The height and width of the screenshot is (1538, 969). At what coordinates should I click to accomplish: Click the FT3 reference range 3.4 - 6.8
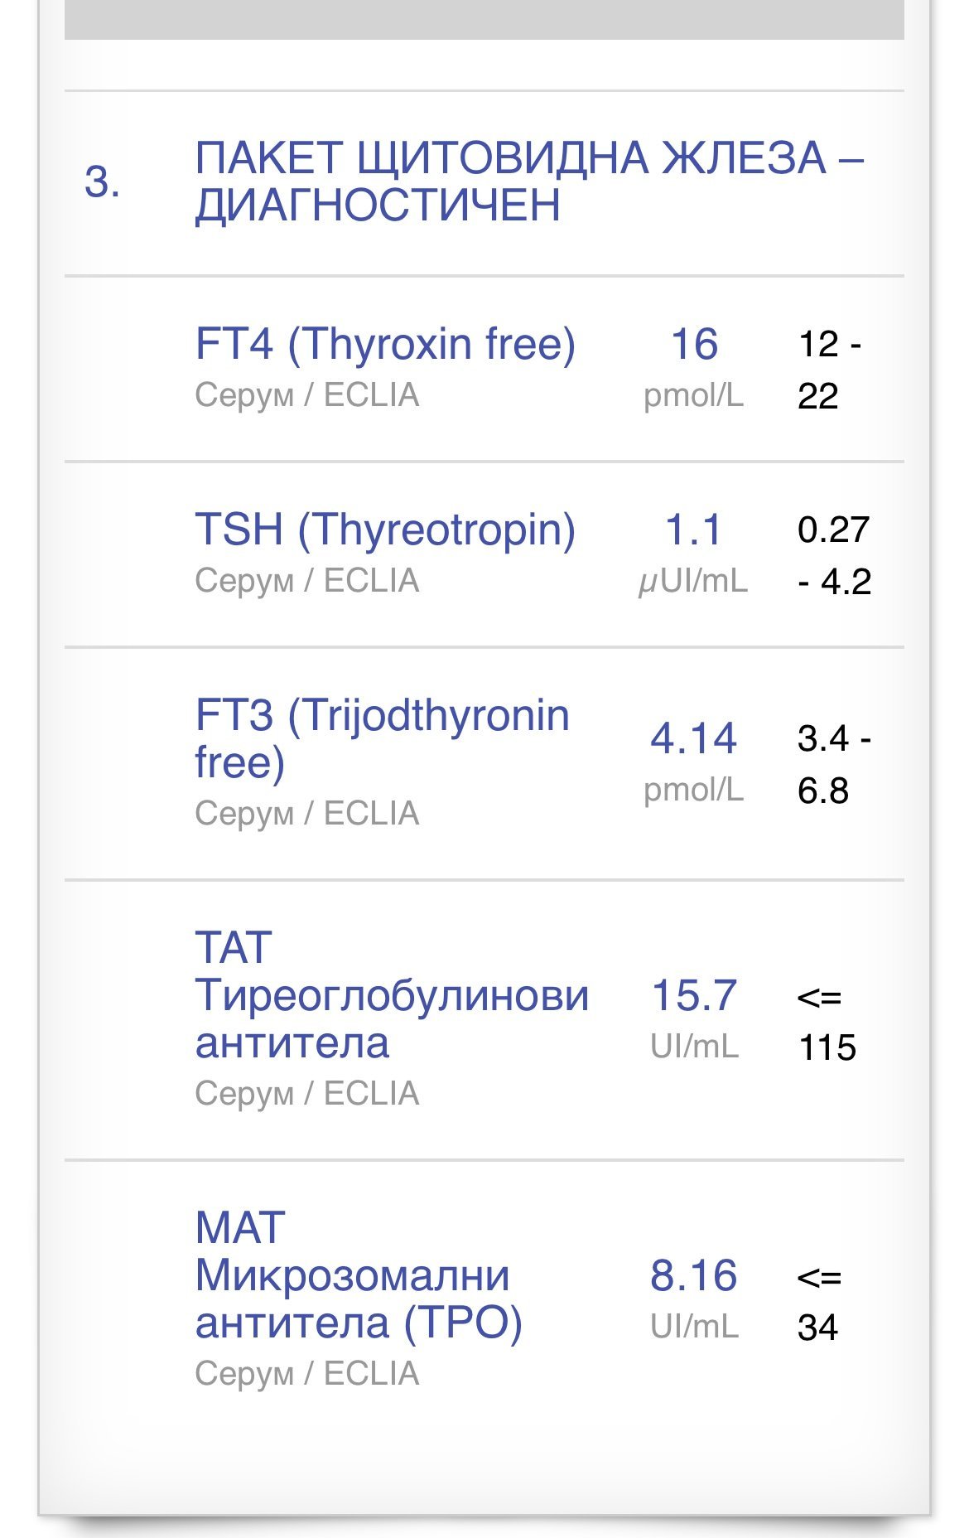point(832,763)
